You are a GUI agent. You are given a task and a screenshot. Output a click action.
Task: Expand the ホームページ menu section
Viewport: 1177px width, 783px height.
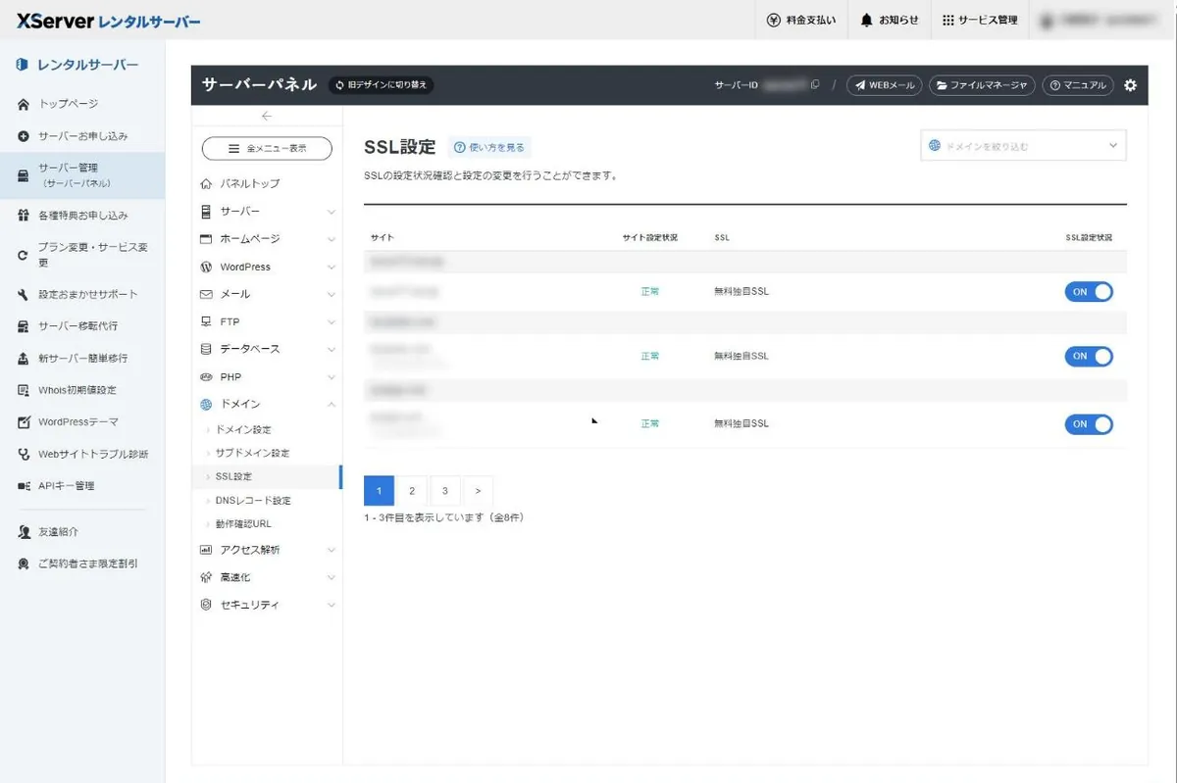[x=267, y=239]
